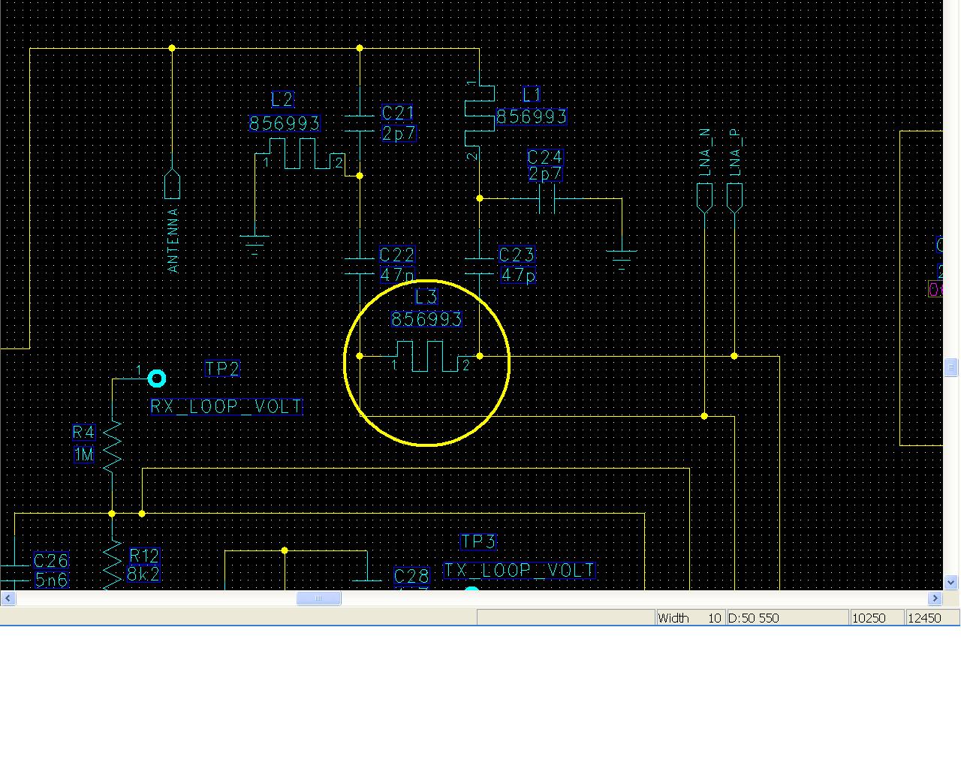Click the R12 reference label
The width and height of the screenshot is (961, 769).
pyautogui.click(x=144, y=556)
